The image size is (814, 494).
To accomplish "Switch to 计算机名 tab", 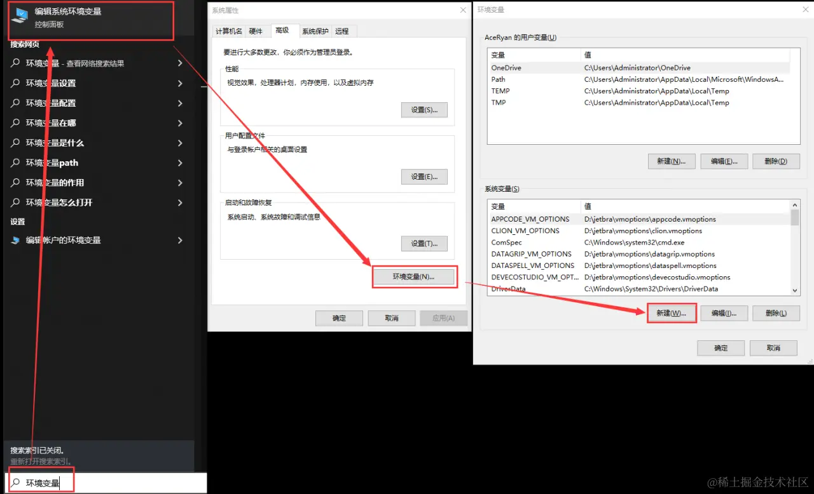I will 229,31.
